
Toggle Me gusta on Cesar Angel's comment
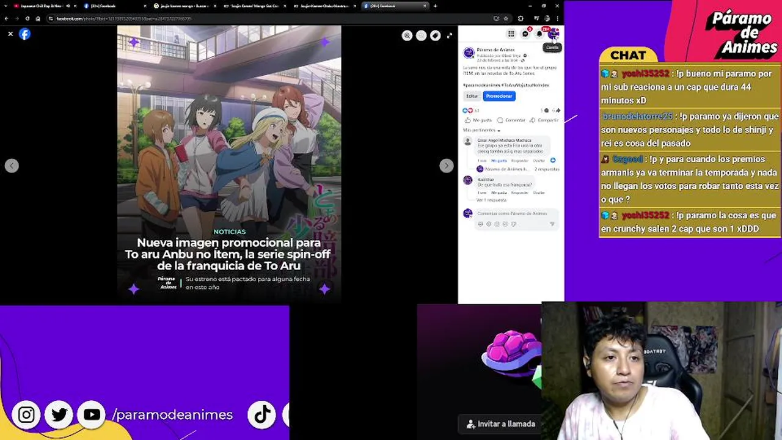499,160
